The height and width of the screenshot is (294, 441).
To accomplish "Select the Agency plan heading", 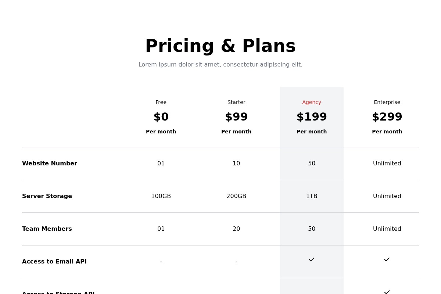I will coord(312,102).
